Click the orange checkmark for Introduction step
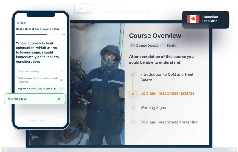The width and height of the screenshot is (238, 152). pyautogui.click(x=133, y=74)
